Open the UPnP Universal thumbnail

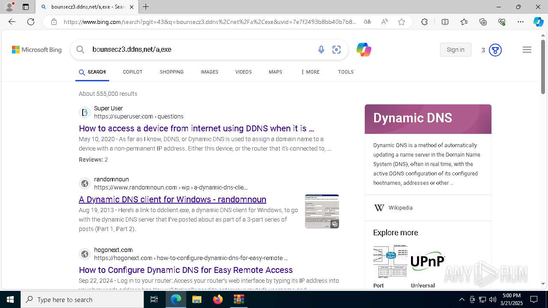[x=428, y=262]
